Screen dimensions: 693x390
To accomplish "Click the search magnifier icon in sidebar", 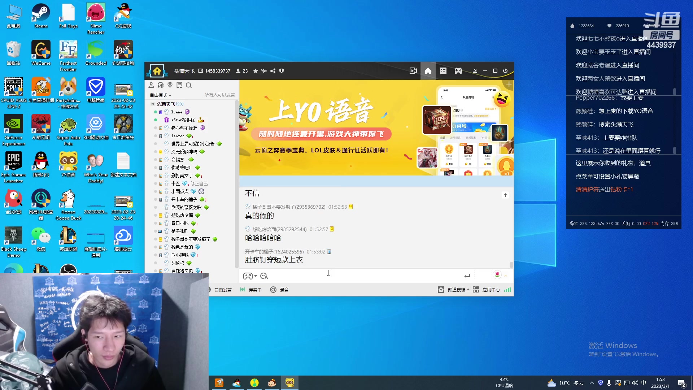I will (x=189, y=85).
